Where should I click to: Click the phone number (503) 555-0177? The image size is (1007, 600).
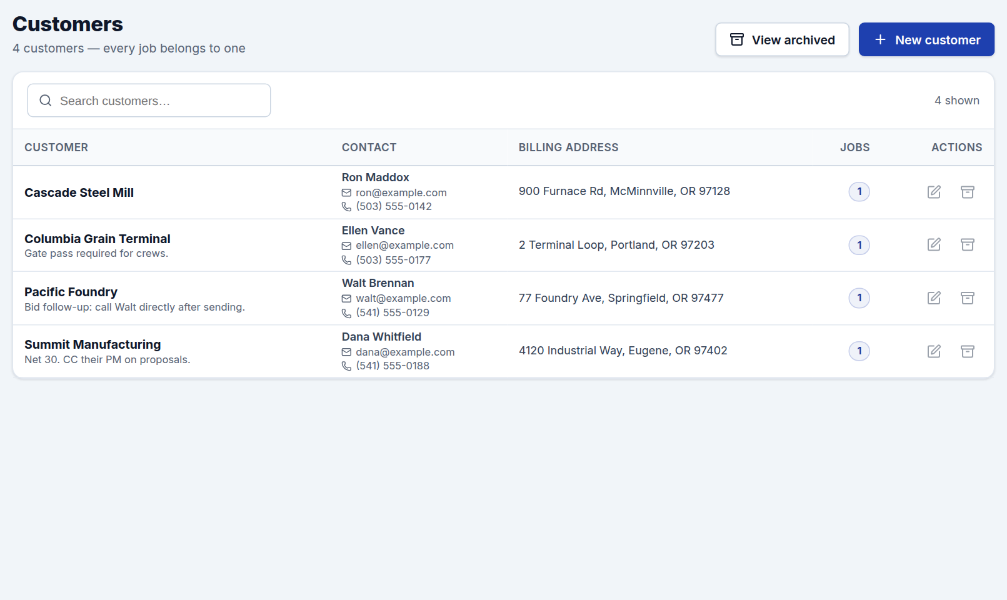393,260
